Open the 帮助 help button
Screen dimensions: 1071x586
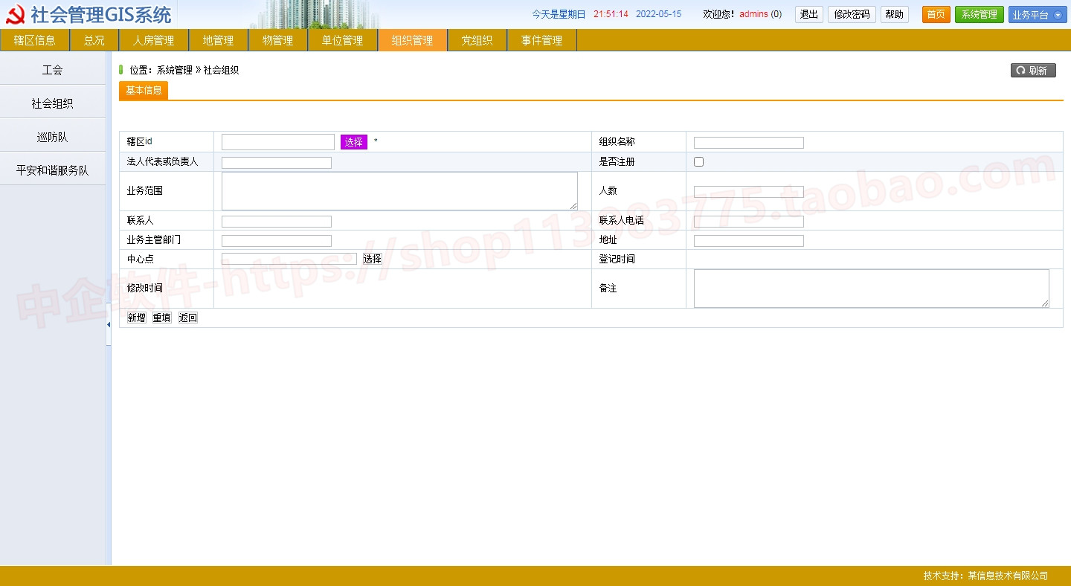point(895,14)
